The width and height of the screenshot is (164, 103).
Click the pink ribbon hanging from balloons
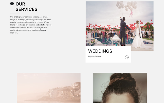tap(131, 14)
